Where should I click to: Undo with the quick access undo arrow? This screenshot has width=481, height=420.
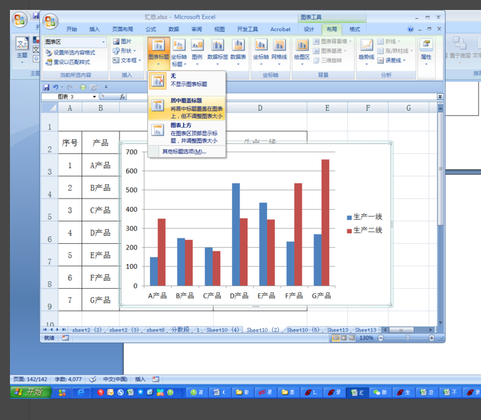[55, 88]
